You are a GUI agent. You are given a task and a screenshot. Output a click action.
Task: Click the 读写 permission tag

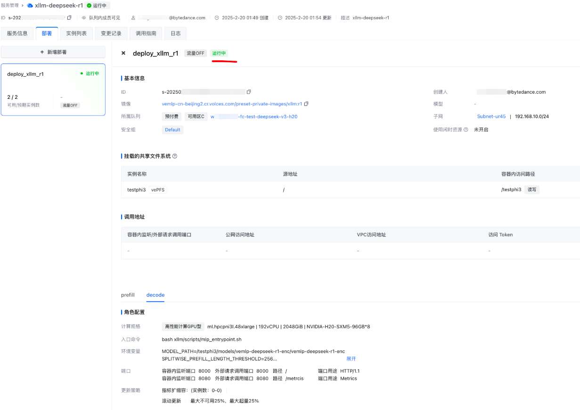532,190
